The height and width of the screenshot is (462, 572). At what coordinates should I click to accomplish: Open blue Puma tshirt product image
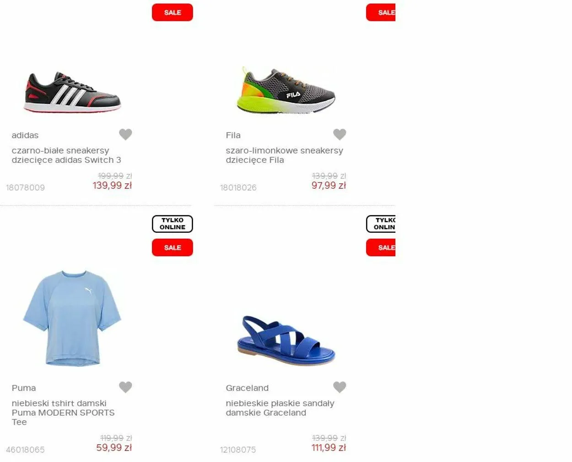(72, 318)
